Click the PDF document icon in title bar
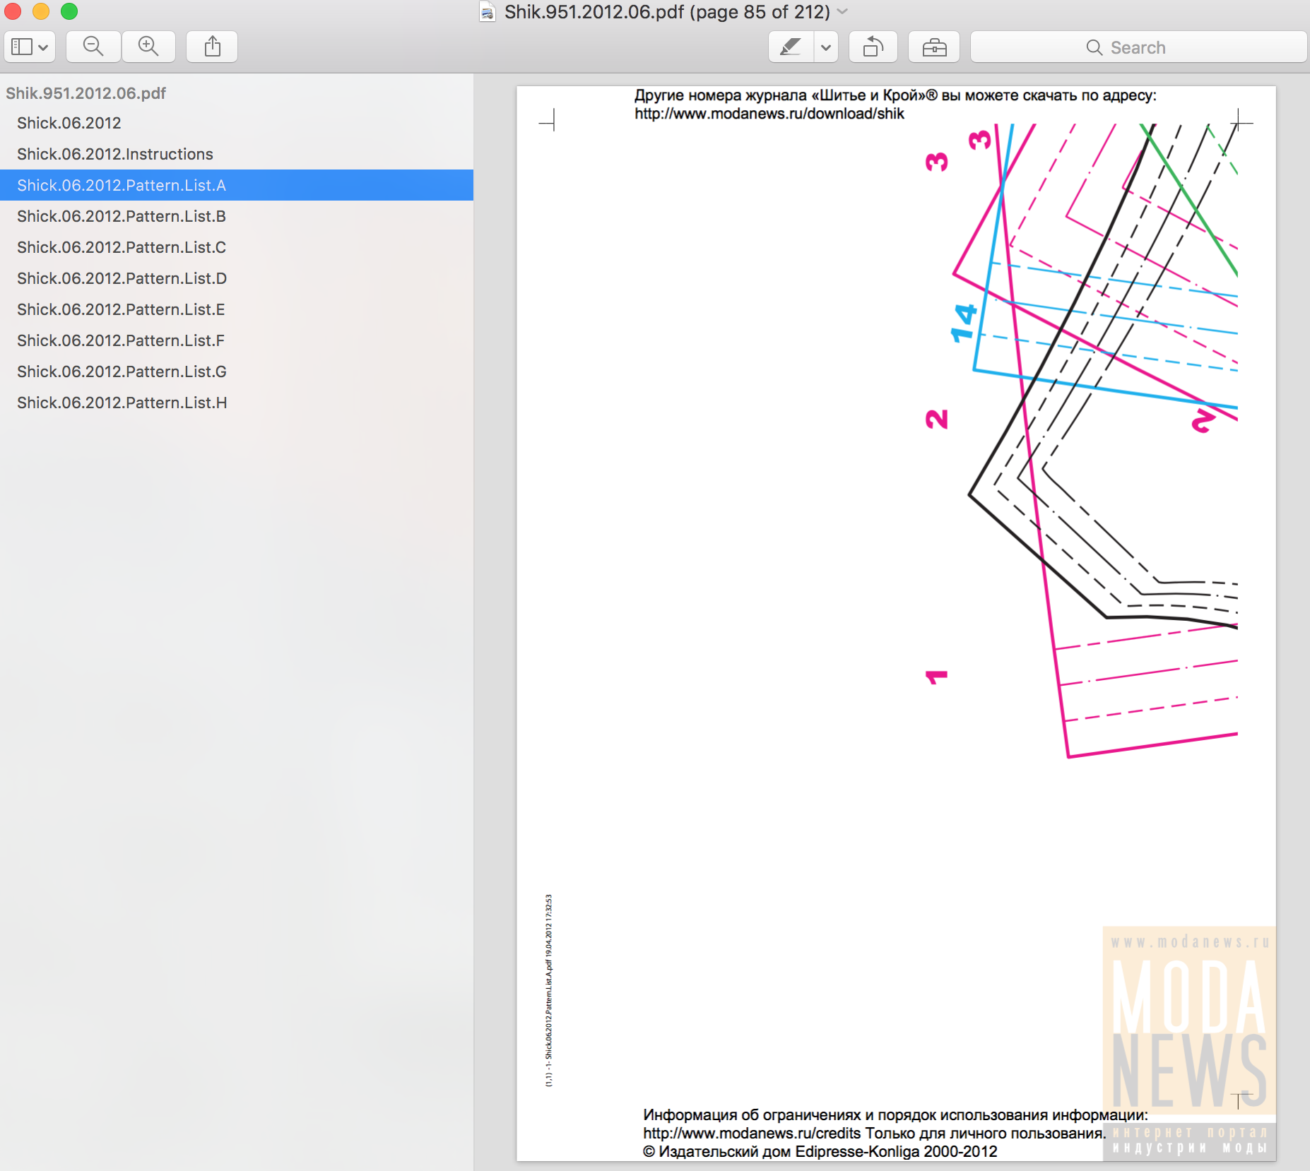This screenshot has width=1310, height=1171. 487,12
